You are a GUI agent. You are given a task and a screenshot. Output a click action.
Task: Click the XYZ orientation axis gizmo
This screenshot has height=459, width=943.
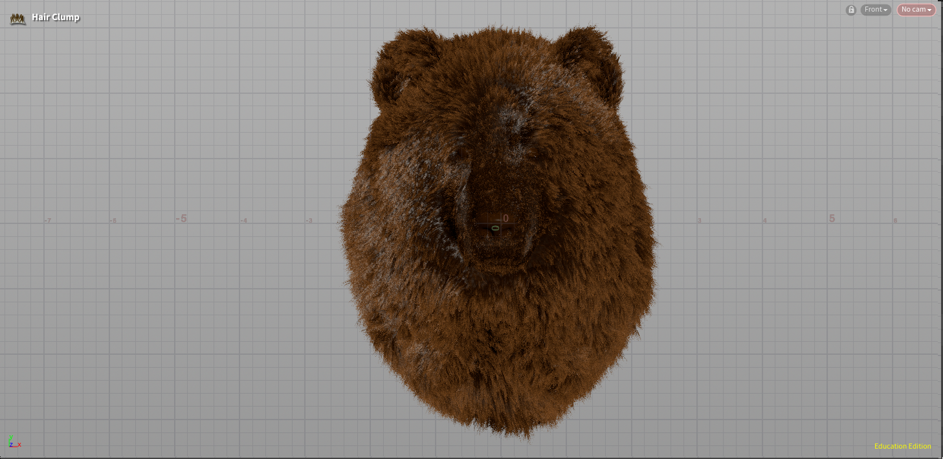point(14,442)
